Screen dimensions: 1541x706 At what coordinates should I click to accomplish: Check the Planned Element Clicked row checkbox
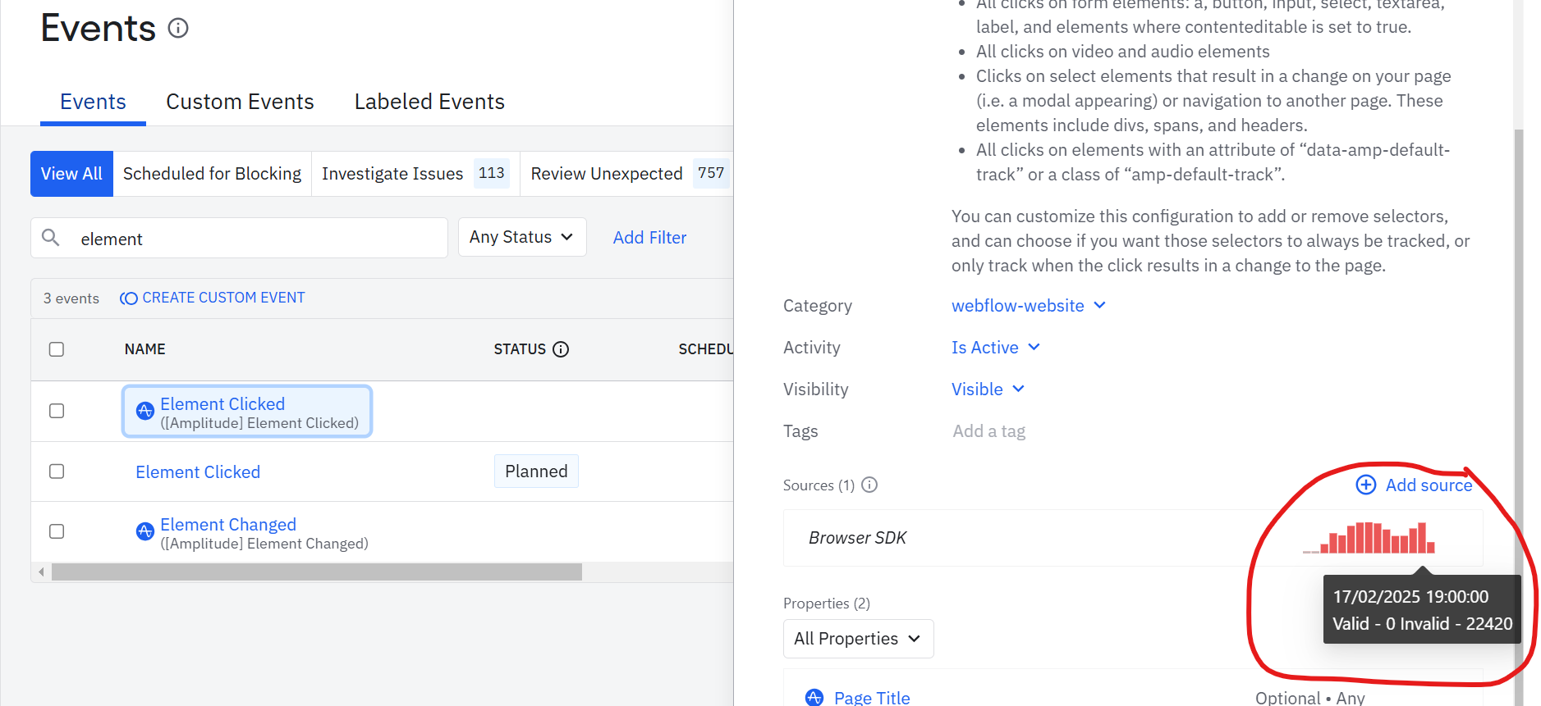[57, 471]
